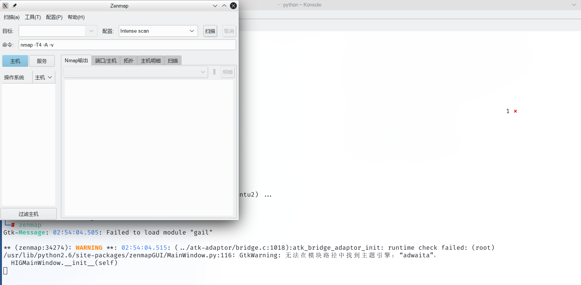Image resolution: width=581 pixels, height=285 pixels.
Task: Minimize the Konsole window chevron
Action: [574, 5]
